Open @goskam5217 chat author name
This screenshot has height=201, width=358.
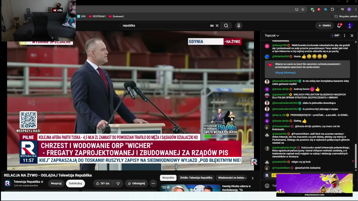280,95
